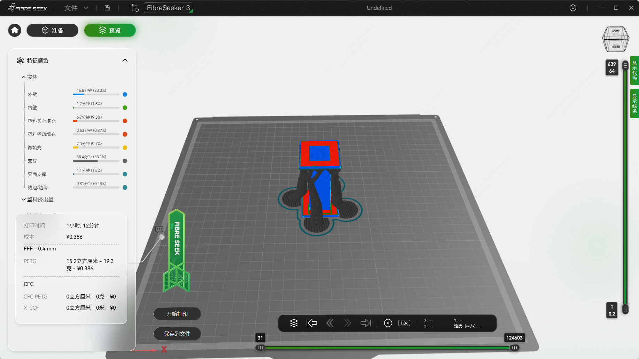
Task: Toggle the 支撑 gray color visibility dot
Action: (125, 161)
